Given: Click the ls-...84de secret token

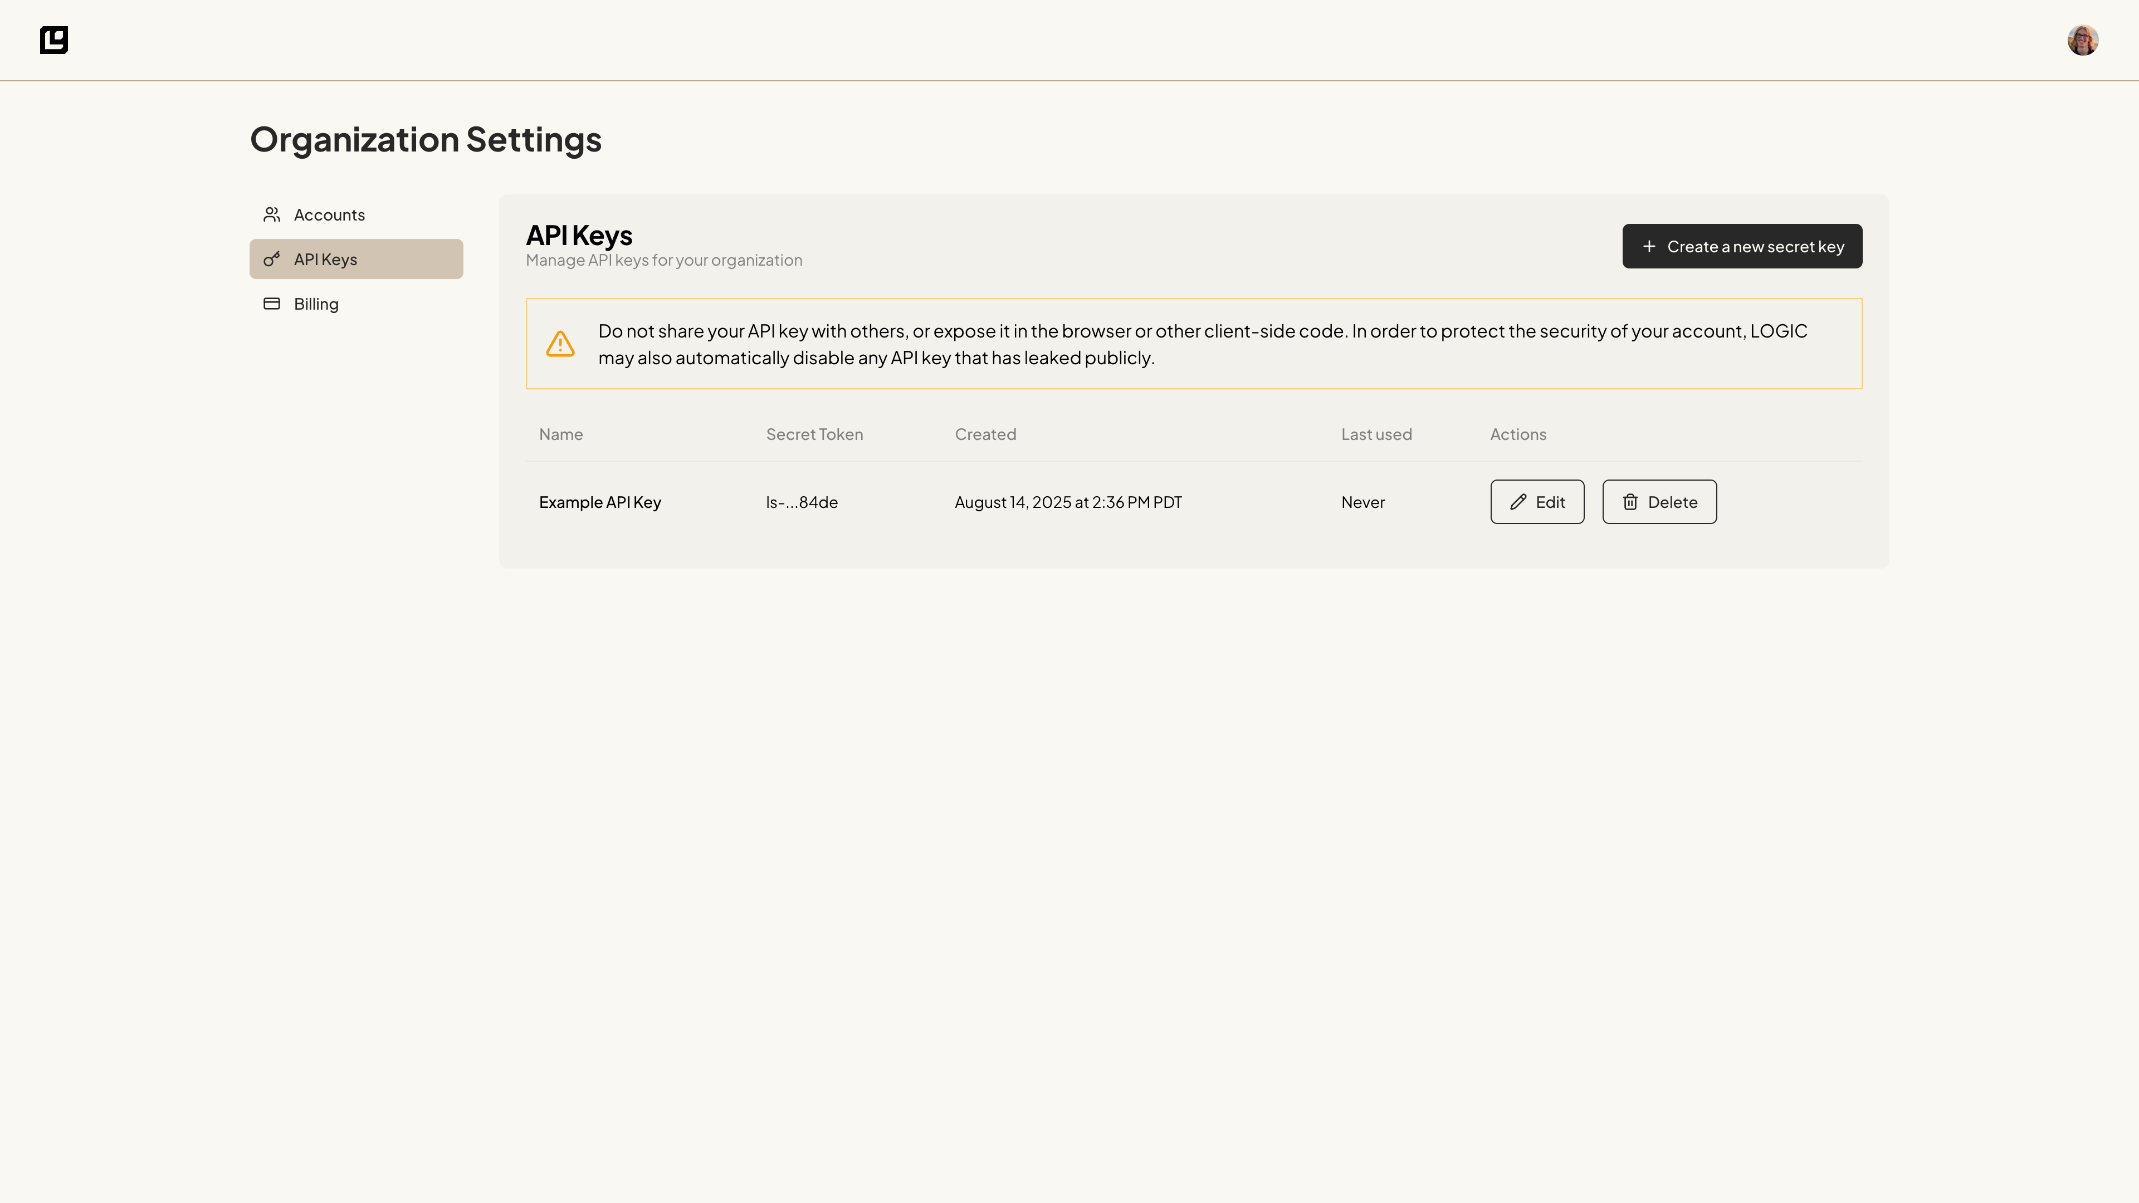Looking at the screenshot, I should 802,502.
